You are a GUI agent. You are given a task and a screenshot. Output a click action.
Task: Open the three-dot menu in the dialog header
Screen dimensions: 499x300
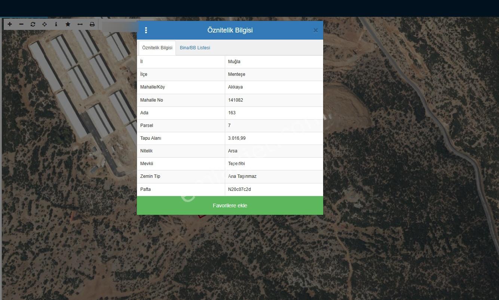tap(146, 30)
